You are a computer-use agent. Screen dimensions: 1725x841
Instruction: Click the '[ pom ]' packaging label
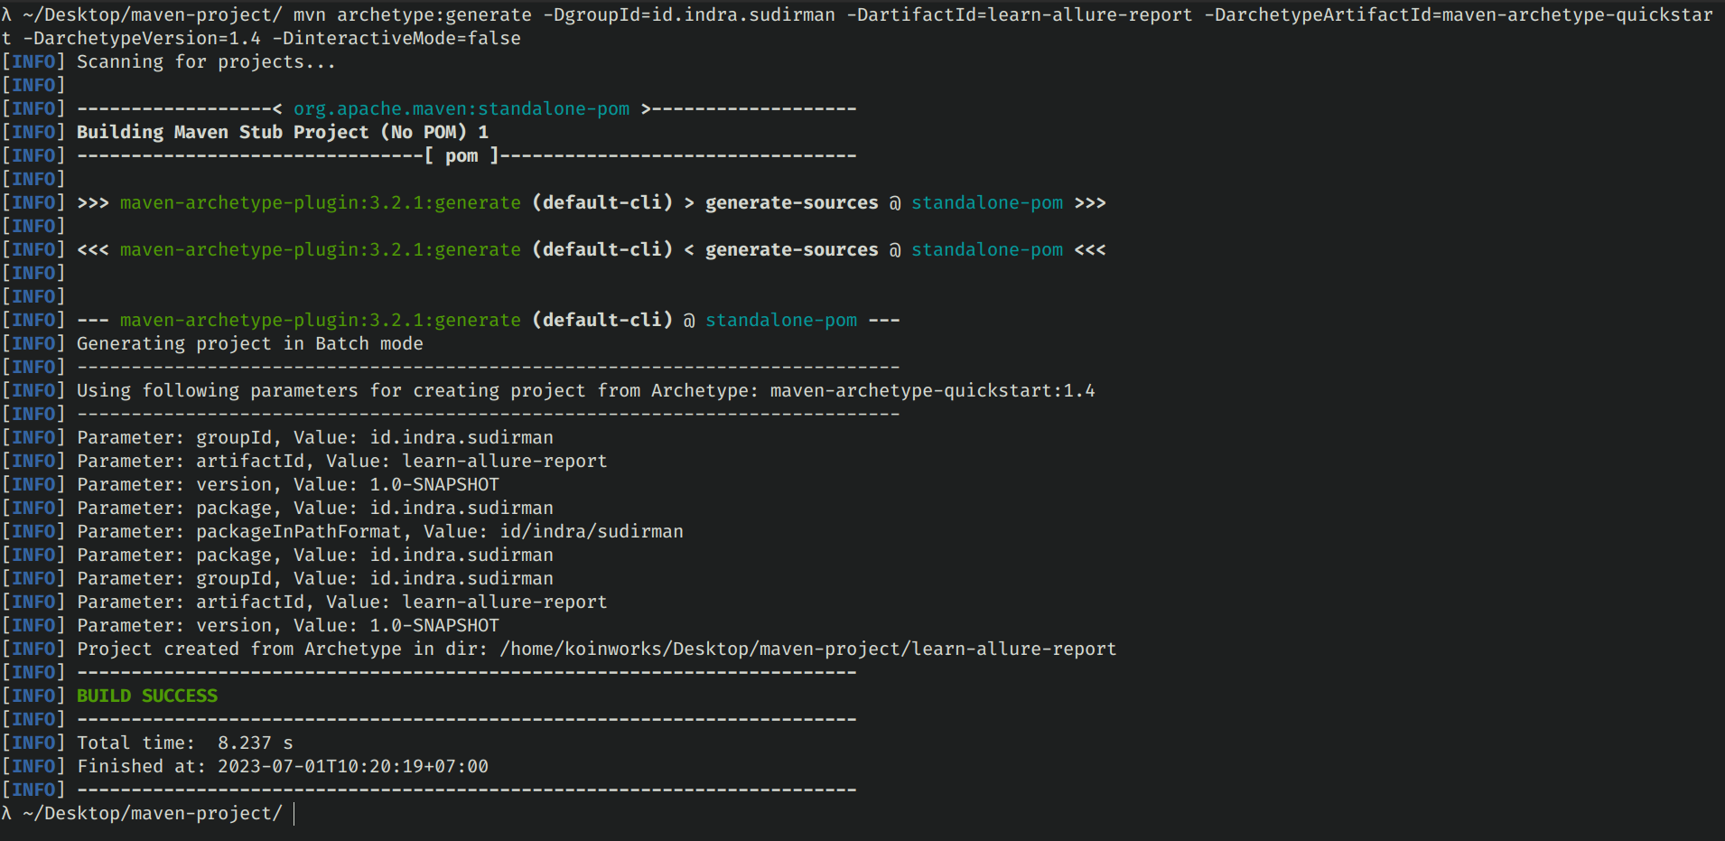pyautogui.click(x=462, y=155)
